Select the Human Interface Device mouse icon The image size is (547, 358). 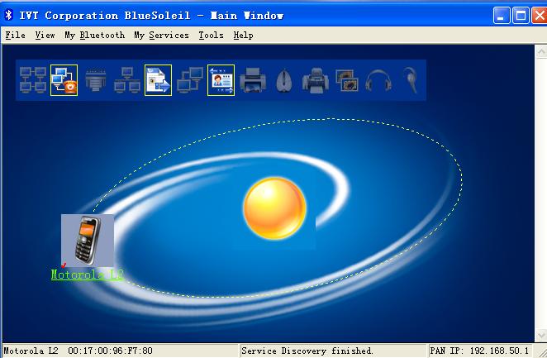(284, 80)
